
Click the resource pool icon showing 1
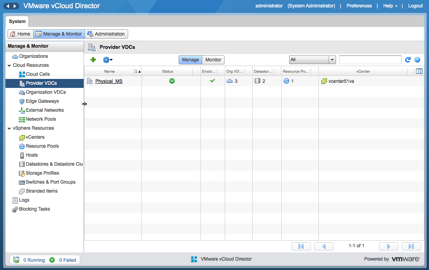pyautogui.click(x=286, y=81)
